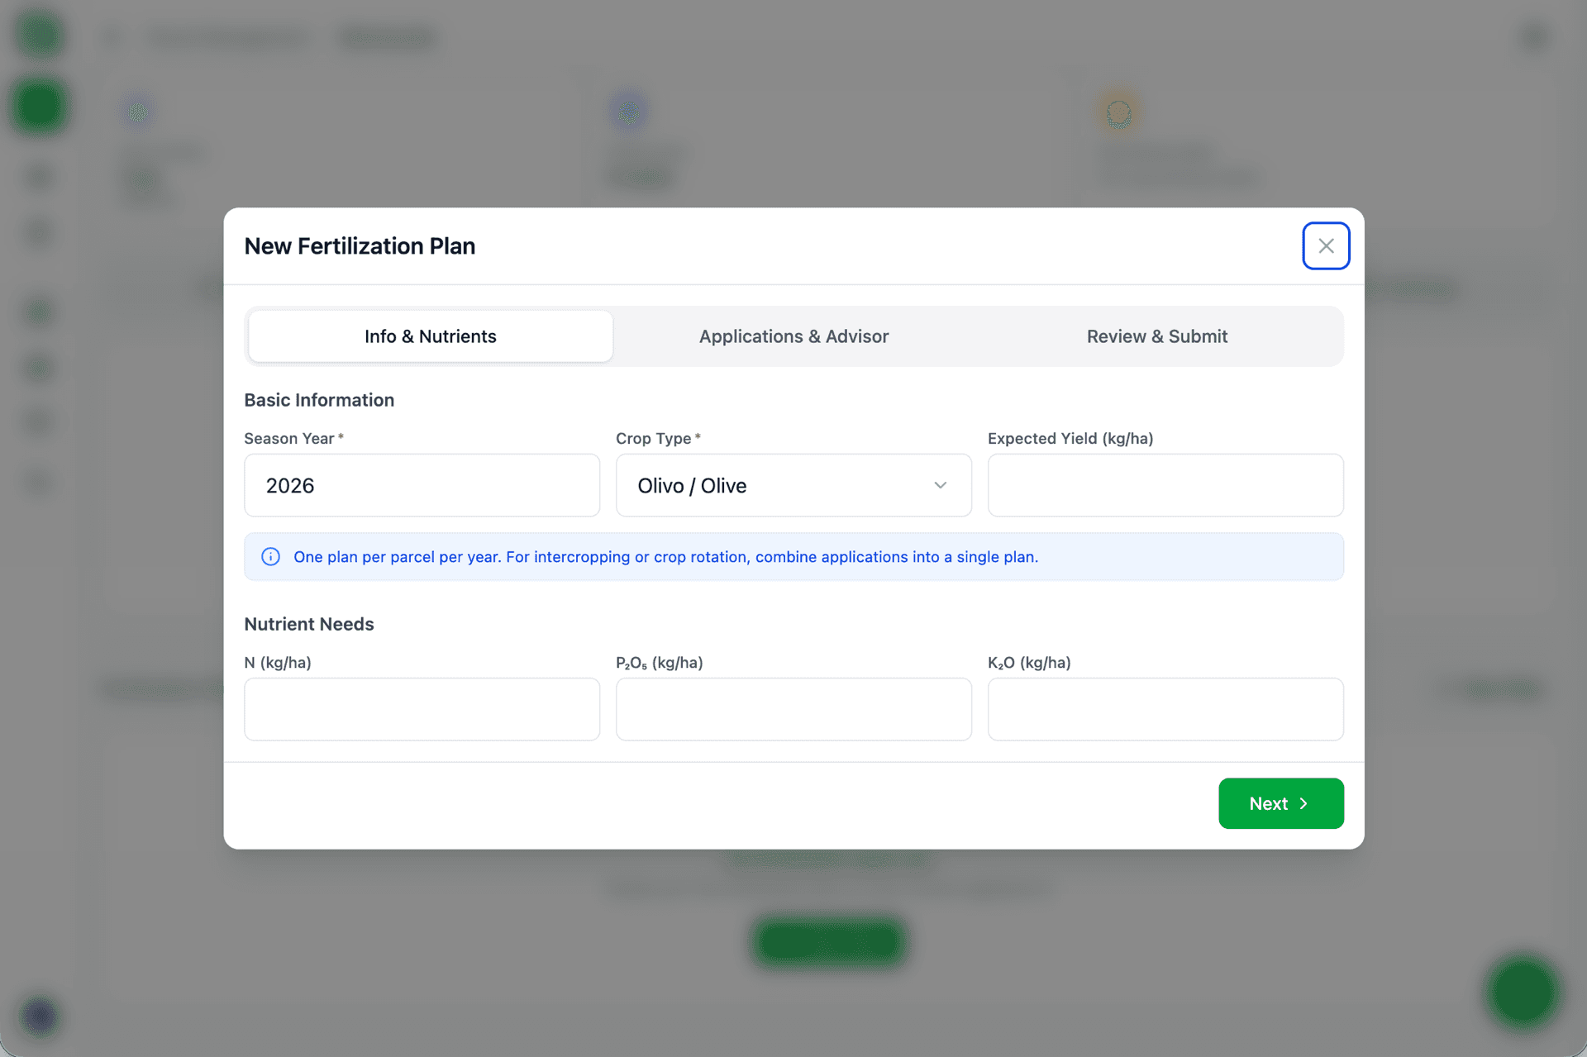Screen dimensions: 1587x1057
Task: Click the Next button
Action: click(x=1280, y=803)
